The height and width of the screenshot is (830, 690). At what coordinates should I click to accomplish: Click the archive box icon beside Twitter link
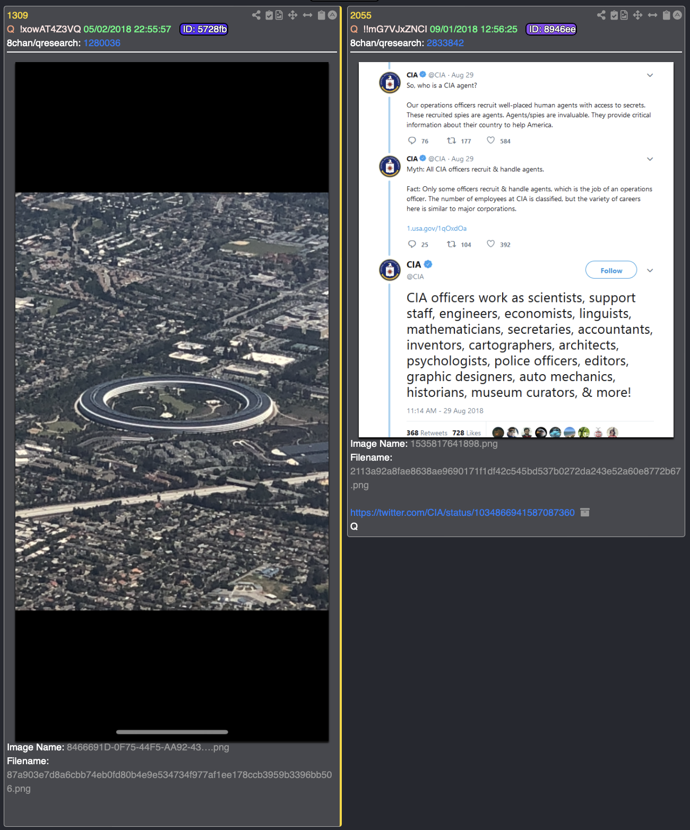click(x=585, y=513)
